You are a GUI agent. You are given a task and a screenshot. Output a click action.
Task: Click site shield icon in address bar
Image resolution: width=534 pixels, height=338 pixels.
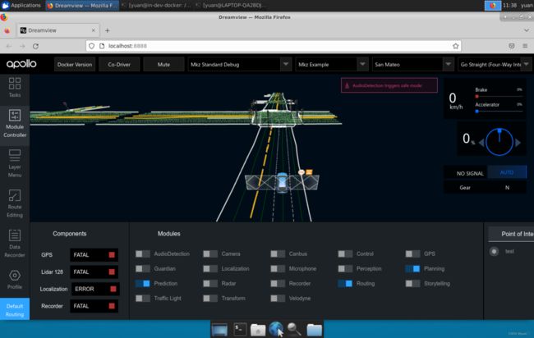tap(92, 46)
